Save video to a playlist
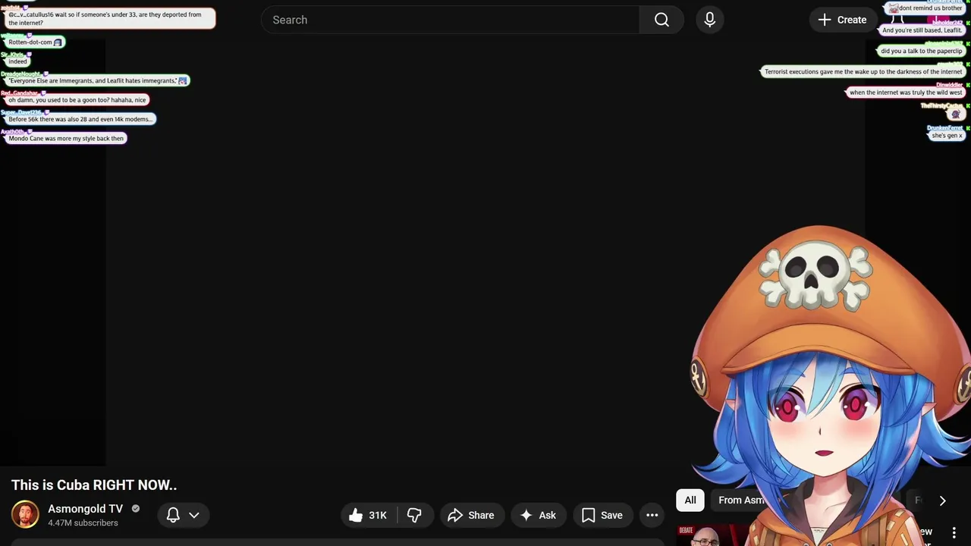 [x=602, y=516]
